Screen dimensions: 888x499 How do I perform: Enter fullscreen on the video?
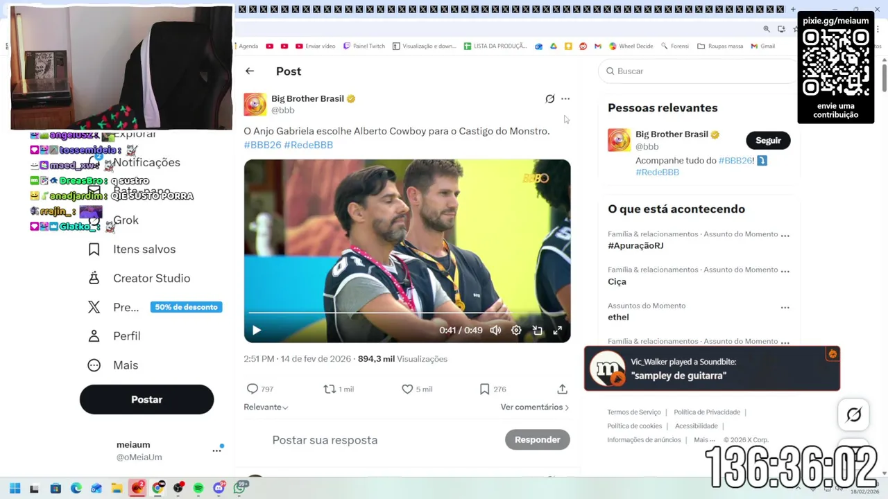point(558,331)
